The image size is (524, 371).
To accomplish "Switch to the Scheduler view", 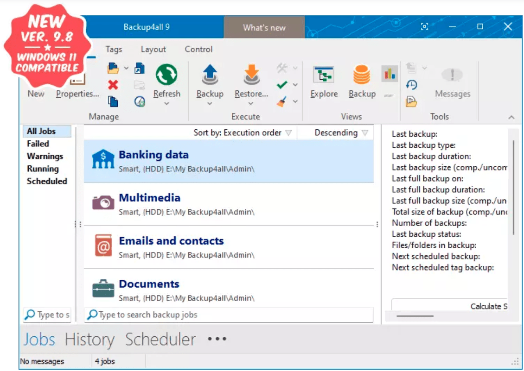I will click(x=160, y=340).
